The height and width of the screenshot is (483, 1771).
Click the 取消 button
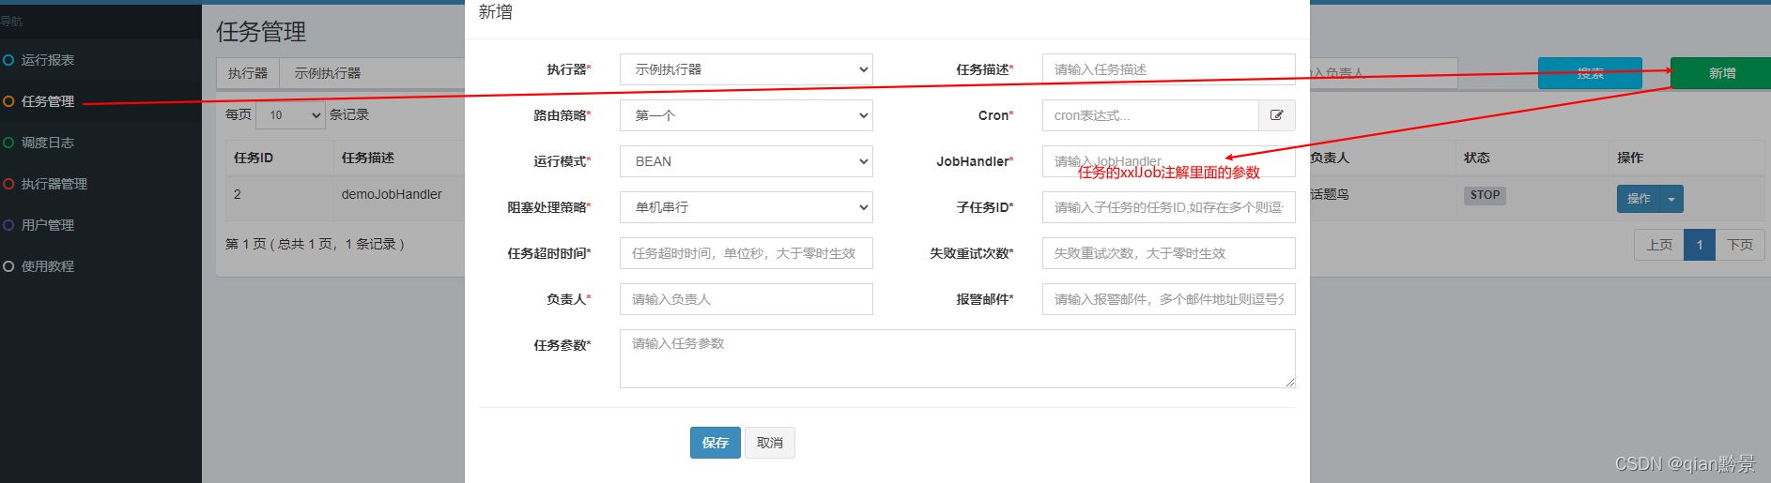pos(770,443)
